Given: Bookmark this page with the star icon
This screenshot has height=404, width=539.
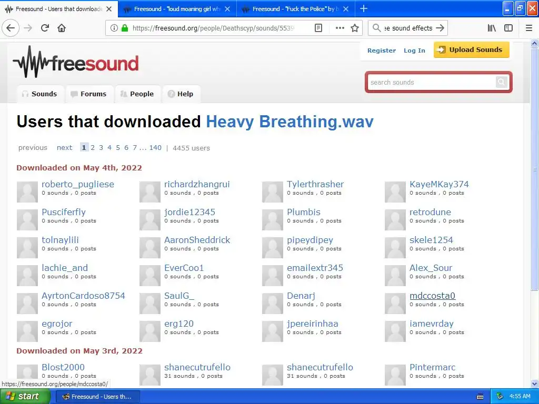Looking at the screenshot, I should coord(355,28).
